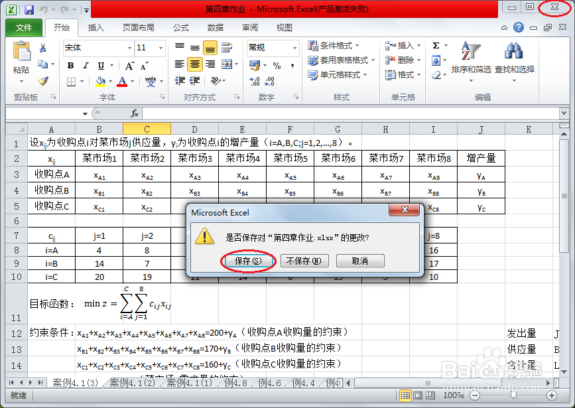Open 单元格样式 cell styles dropdown
Screen dimensions: 575x408
coord(338,75)
